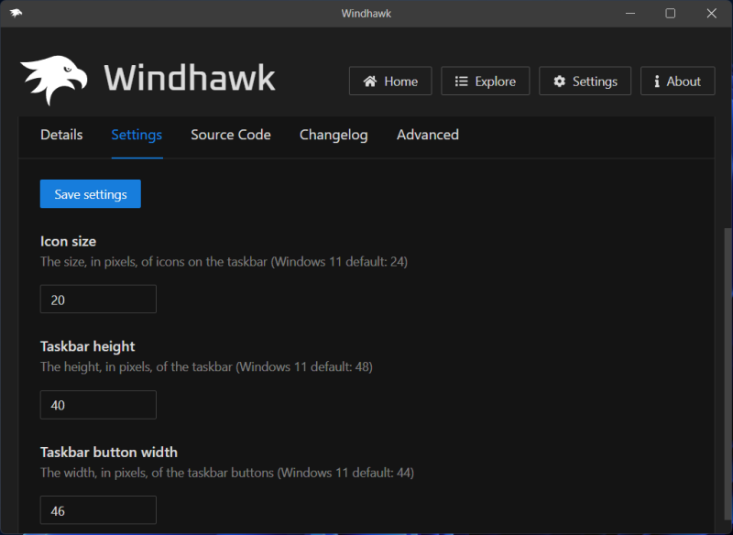Select the Settings tab of the mod
Image resolution: width=733 pixels, height=535 pixels.
click(x=136, y=135)
